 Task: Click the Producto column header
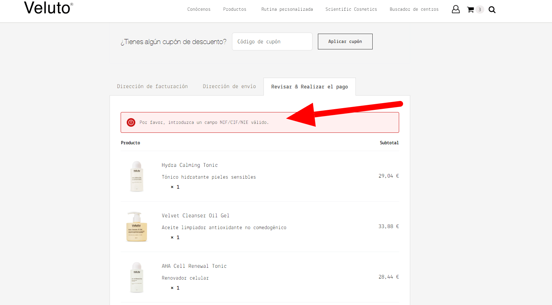pyautogui.click(x=130, y=143)
